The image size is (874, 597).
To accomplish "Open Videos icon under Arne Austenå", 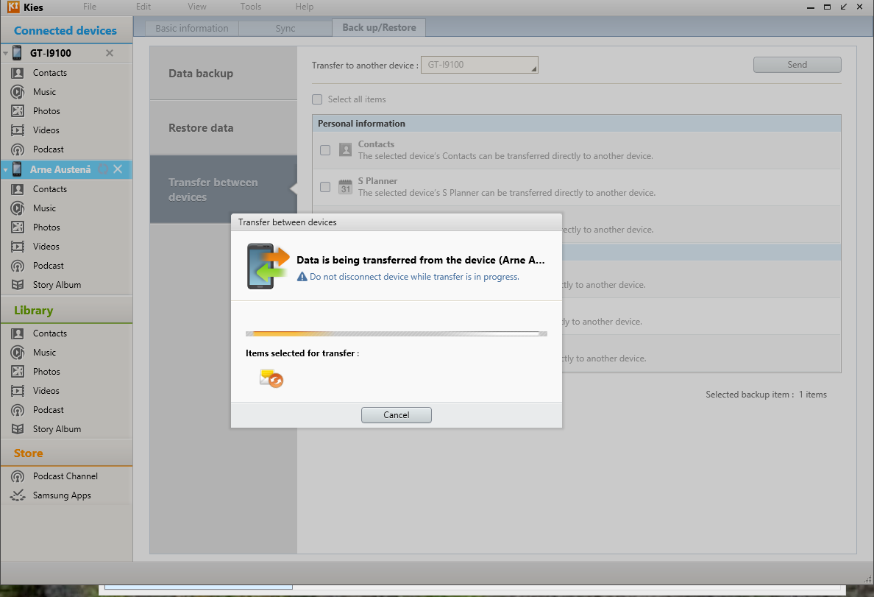I will pyautogui.click(x=18, y=247).
